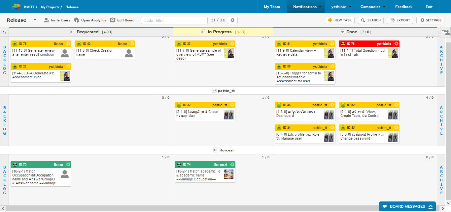
Task: Open the gear menu on card ID 75
Action: [68, 165]
